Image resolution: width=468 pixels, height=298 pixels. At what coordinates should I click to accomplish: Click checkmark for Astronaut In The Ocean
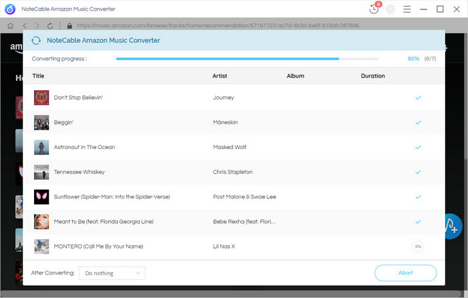coord(418,147)
